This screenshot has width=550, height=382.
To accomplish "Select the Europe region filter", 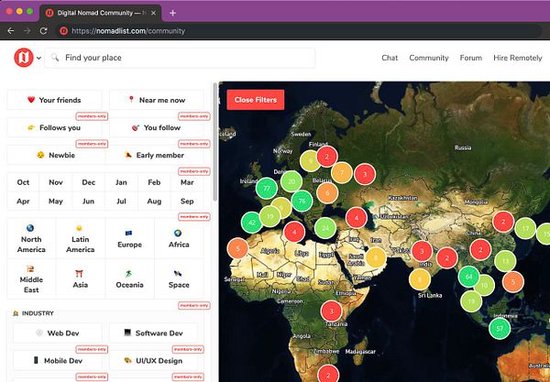I will tap(130, 238).
